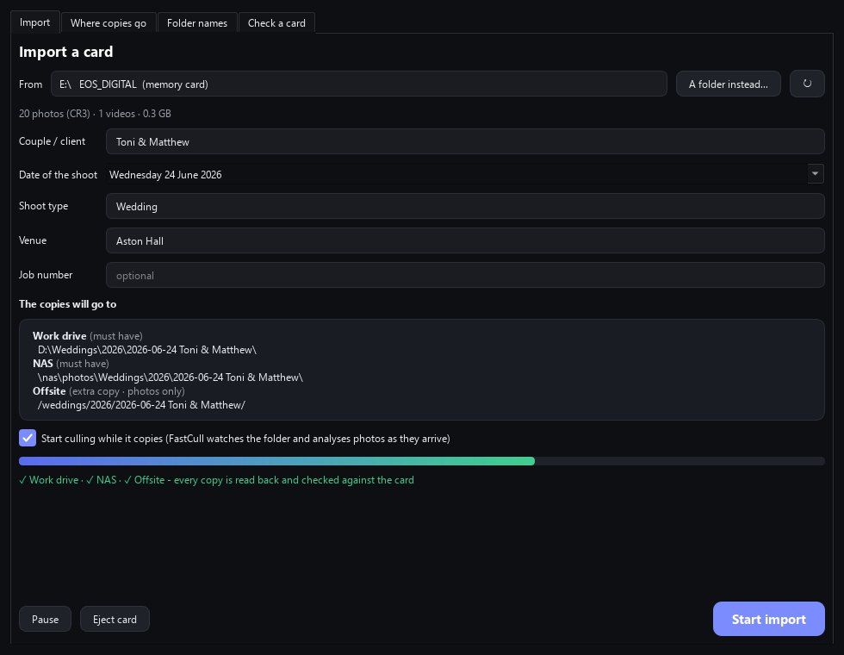This screenshot has width=844, height=655.
Task: Toggle Start culling while it copies checkbox
Action: click(28, 438)
